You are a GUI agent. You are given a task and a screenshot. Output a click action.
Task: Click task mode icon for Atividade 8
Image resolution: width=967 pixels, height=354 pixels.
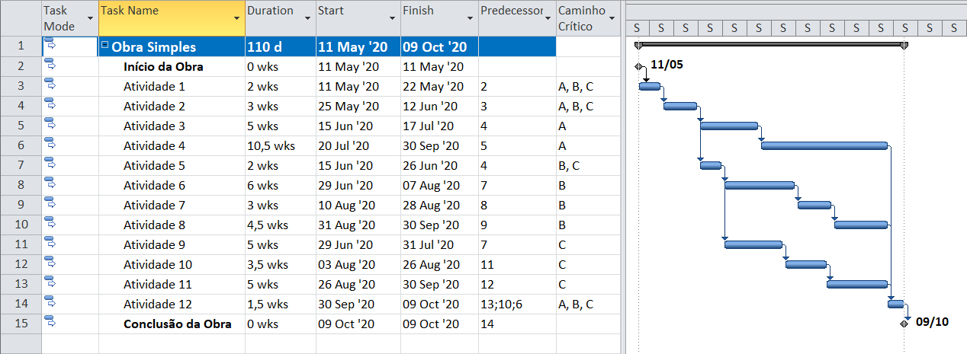pos(51,224)
